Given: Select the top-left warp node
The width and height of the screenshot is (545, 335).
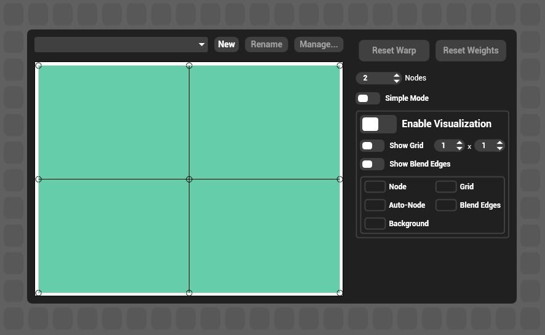Looking at the screenshot, I should [x=39, y=66].
